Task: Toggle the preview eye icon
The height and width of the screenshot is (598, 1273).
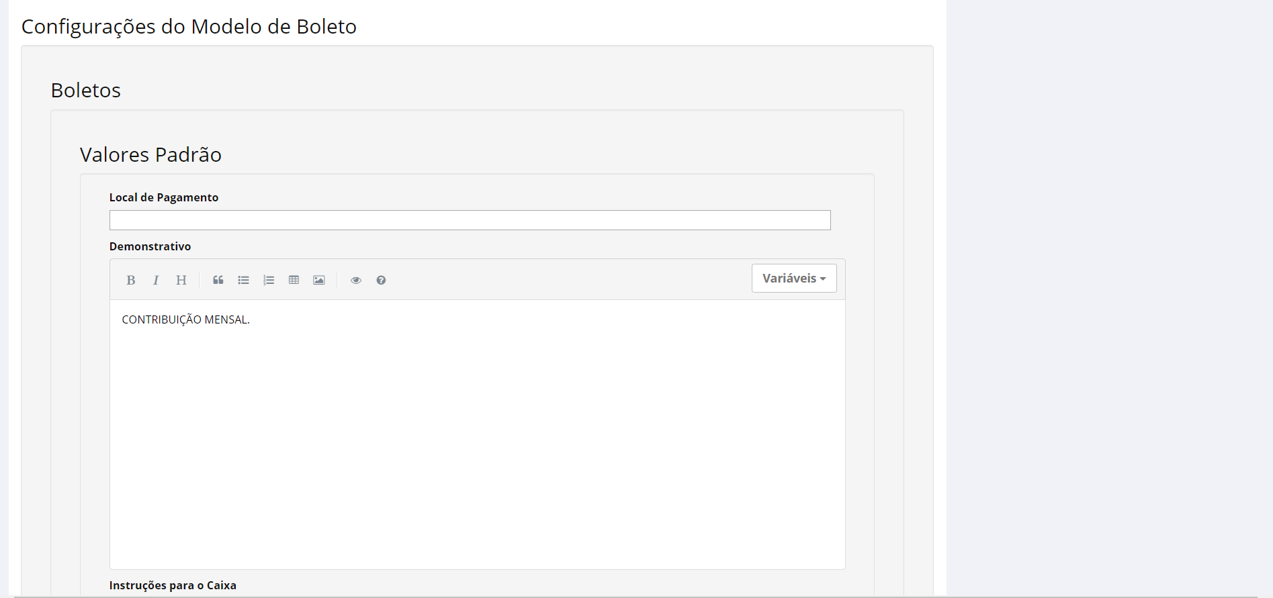Action: click(356, 281)
